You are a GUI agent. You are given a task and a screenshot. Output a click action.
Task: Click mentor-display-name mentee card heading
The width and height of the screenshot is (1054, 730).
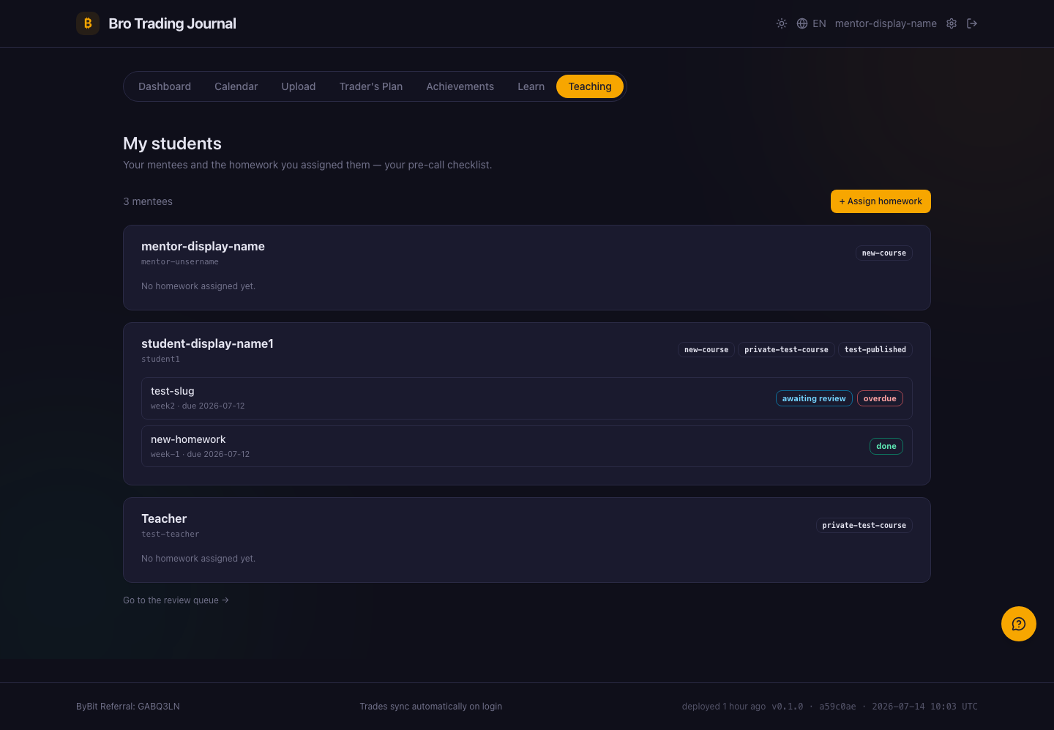click(203, 246)
